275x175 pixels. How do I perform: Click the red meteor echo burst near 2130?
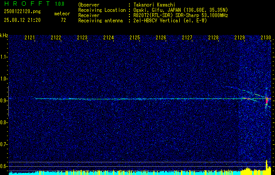pos(267,101)
